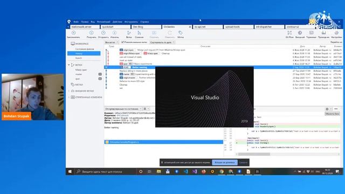
Task: Open File Explorer from the taskbar
Action: [x=158, y=171]
